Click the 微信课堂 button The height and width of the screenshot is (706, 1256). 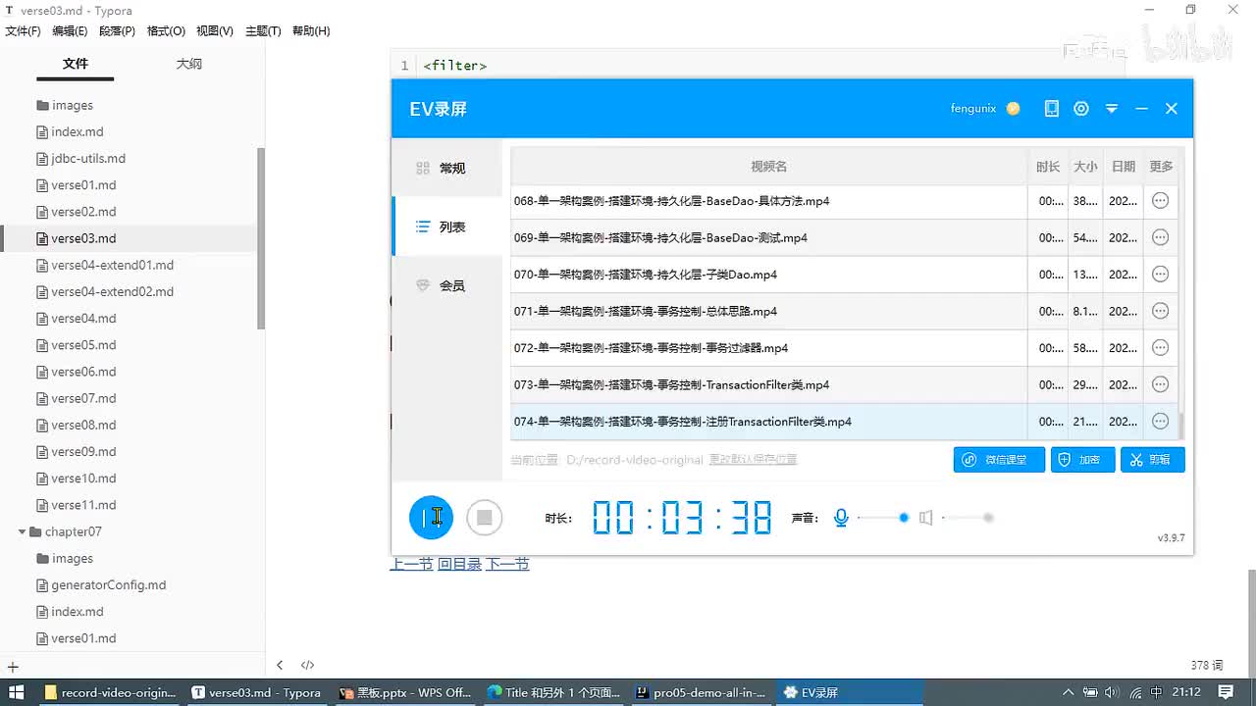(x=999, y=459)
